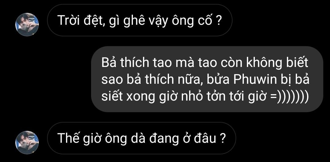Select the gray outgoing "Bả thích tao" message bubble

pyautogui.click(x=207, y=79)
